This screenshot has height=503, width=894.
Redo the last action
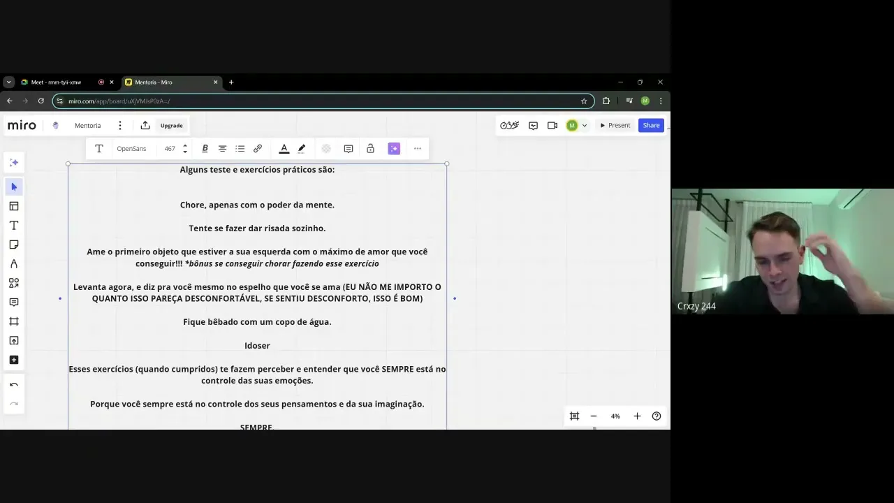pyautogui.click(x=14, y=404)
